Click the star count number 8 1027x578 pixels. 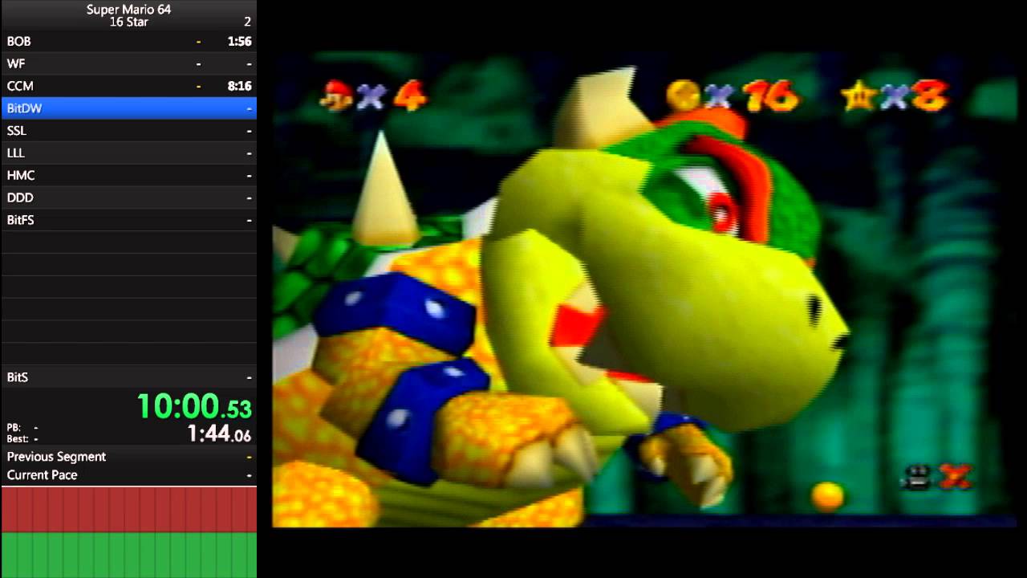tap(932, 96)
